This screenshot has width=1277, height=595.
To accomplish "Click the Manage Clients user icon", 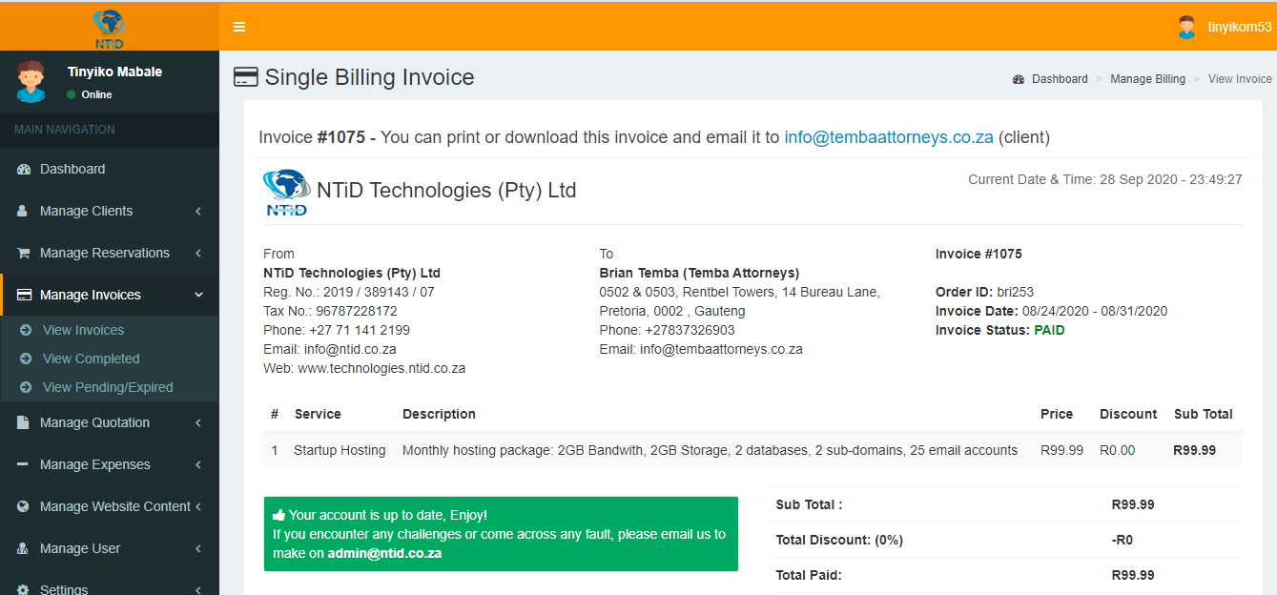I will [24, 211].
